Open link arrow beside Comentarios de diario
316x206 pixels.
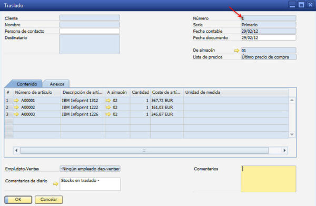click(56, 184)
